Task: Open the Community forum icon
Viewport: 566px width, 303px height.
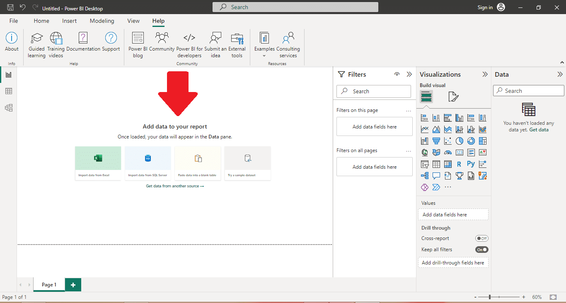Action: (162, 42)
